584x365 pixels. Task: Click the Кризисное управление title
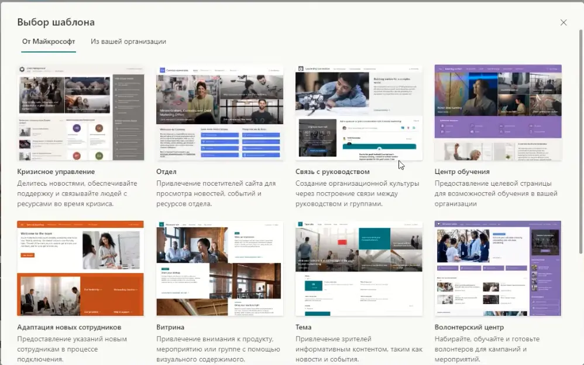(x=56, y=172)
